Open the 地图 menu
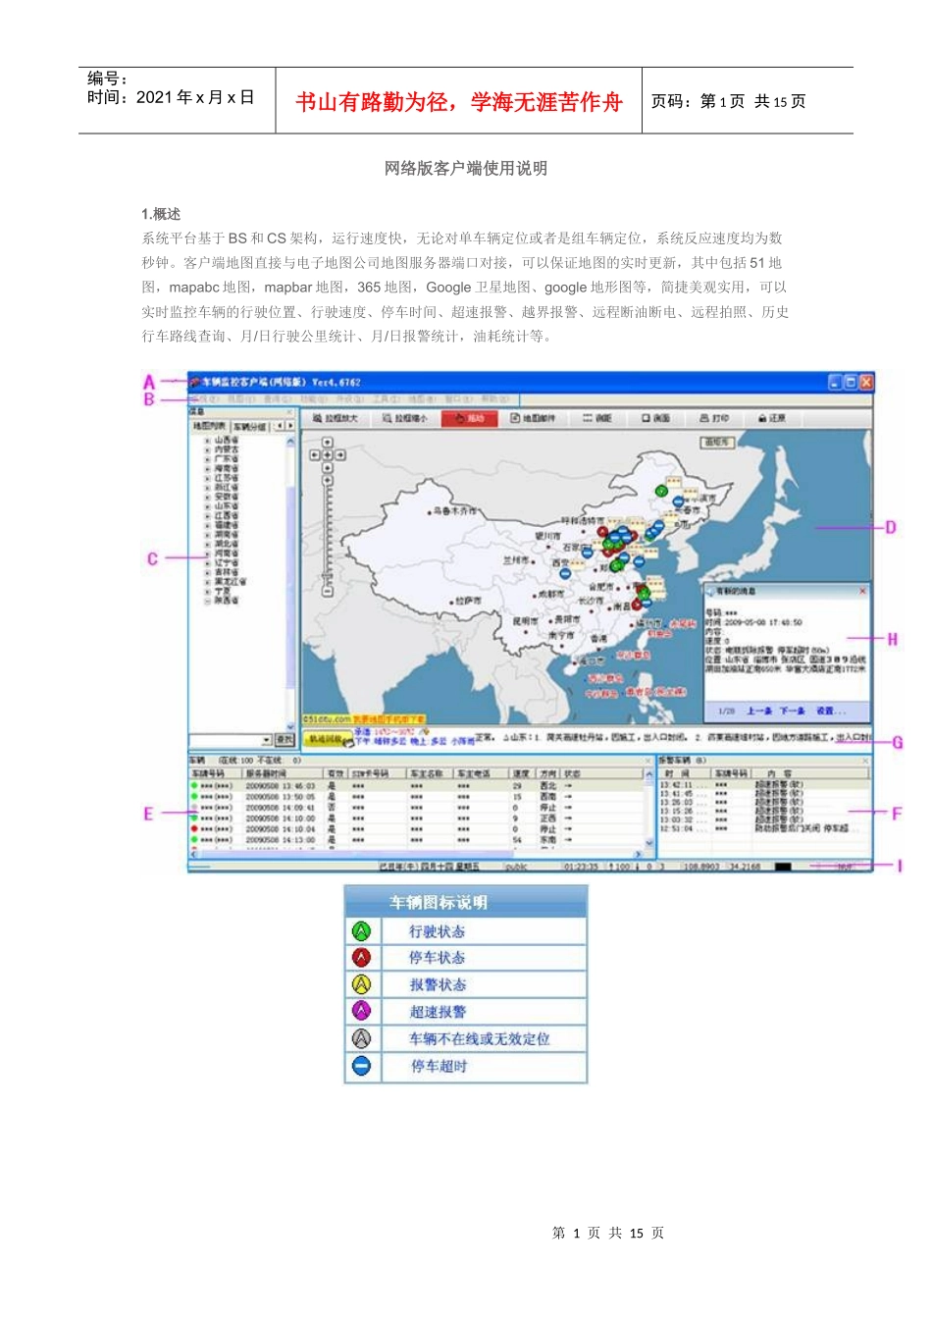Image resolution: width=932 pixels, height=1319 pixels. (x=421, y=399)
